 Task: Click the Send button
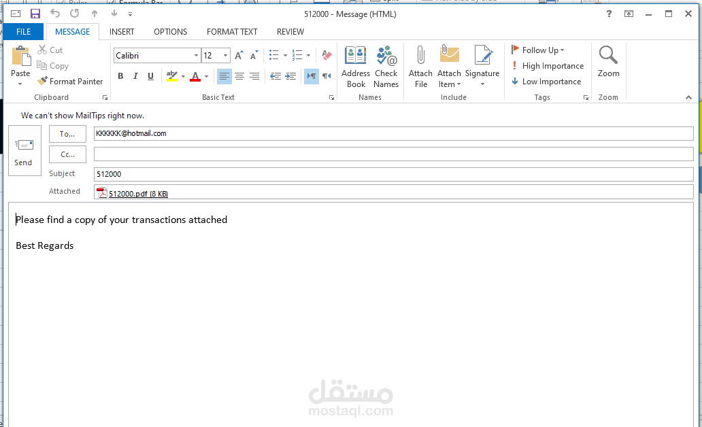tap(24, 150)
